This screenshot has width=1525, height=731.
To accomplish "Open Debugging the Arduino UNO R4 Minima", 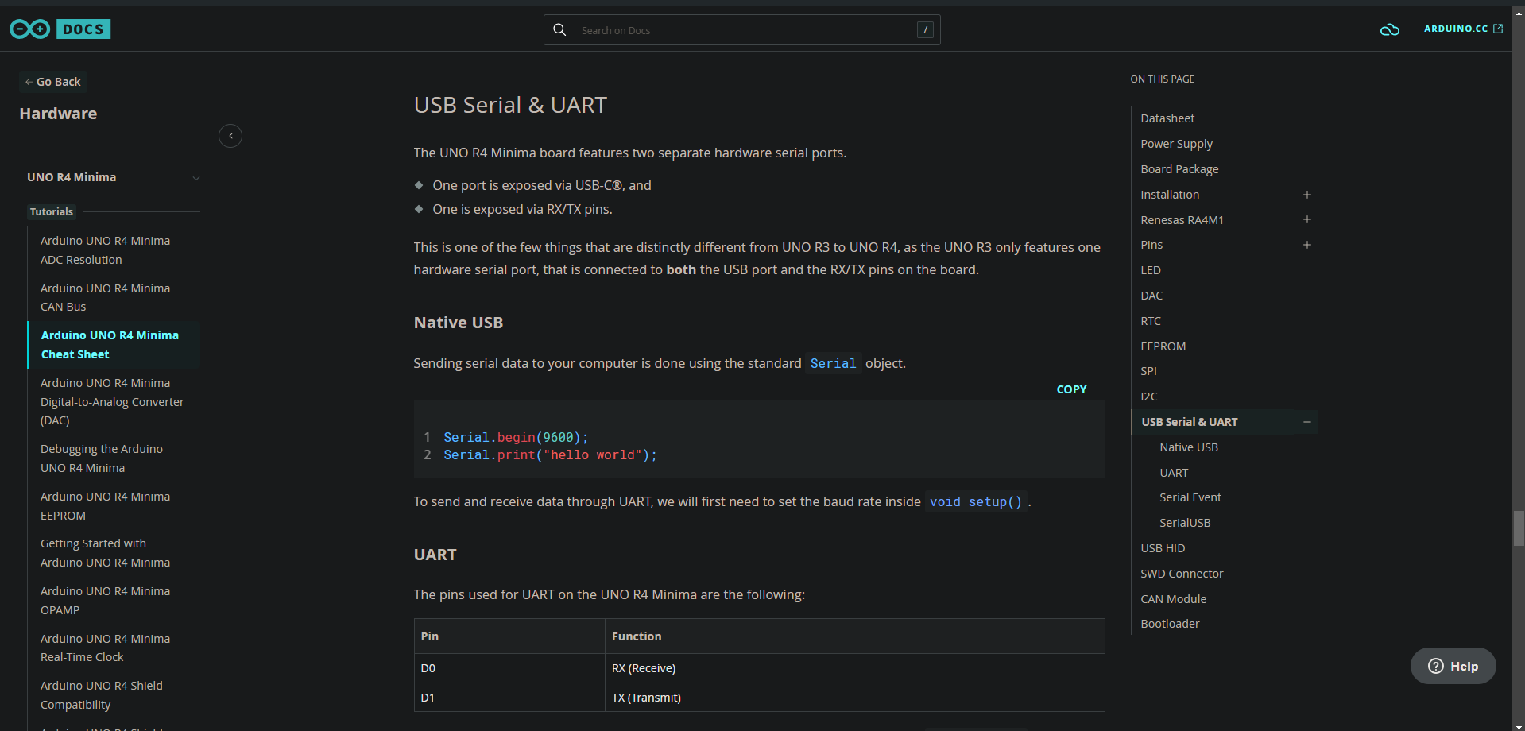I will coord(102,458).
